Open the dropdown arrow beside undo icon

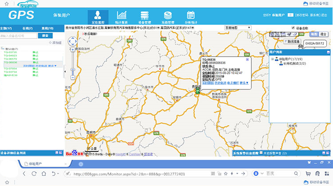click(x=58, y=174)
